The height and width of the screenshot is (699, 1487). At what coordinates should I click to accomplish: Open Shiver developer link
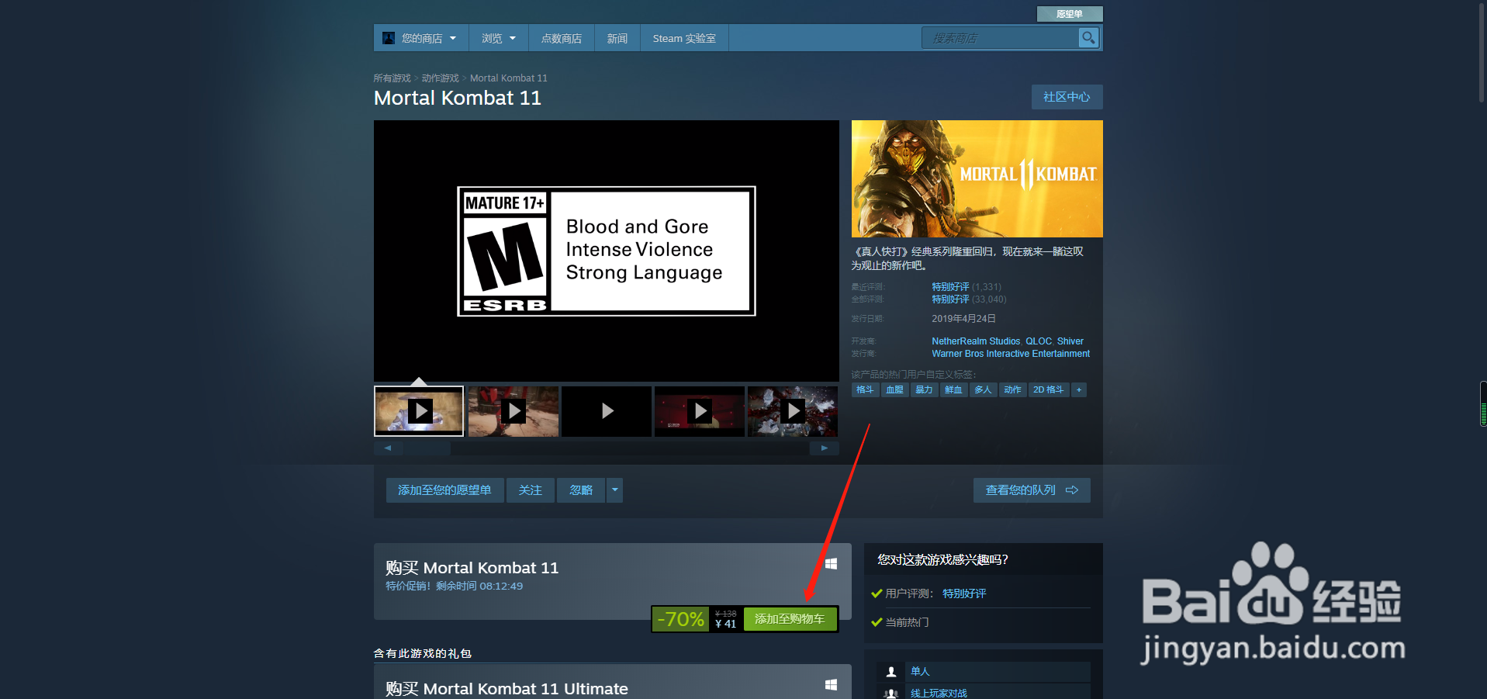pos(1070,341)
